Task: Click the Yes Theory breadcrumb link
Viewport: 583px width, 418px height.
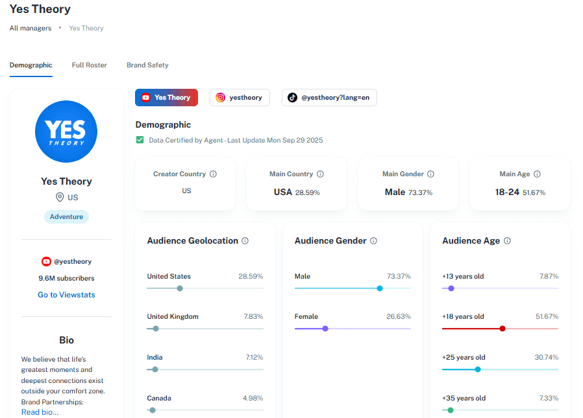Action: (x=86, y=29)
